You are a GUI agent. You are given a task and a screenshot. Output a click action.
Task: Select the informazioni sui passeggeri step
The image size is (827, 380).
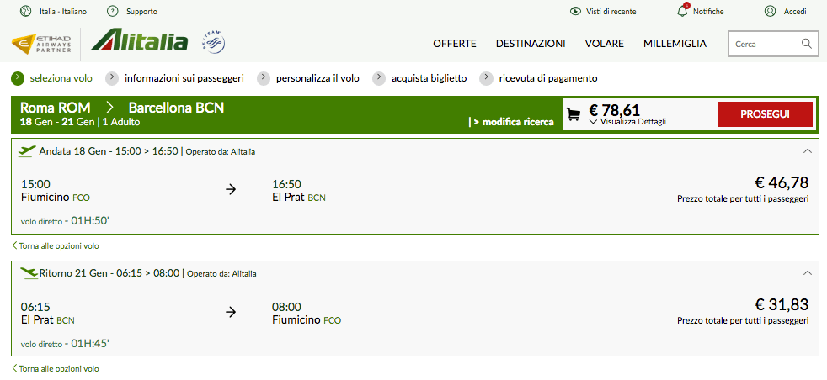coord(184,78)
